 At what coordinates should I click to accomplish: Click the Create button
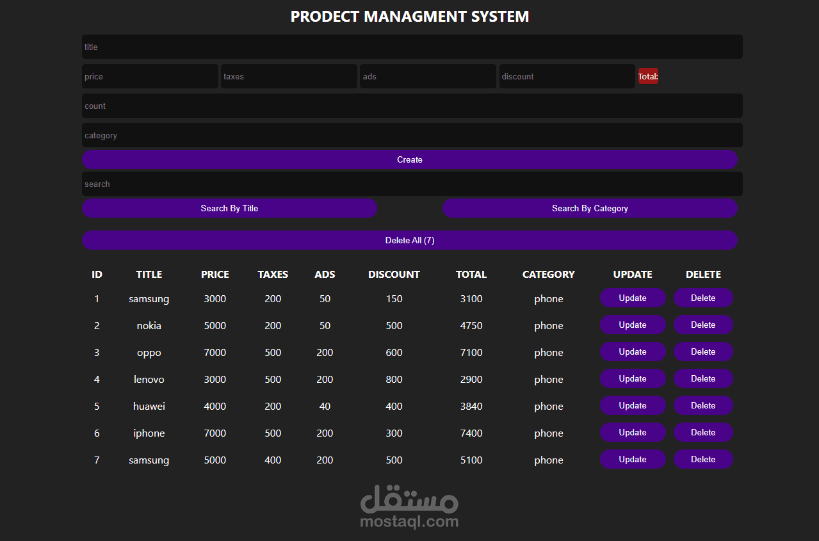[x=410, y=159]
